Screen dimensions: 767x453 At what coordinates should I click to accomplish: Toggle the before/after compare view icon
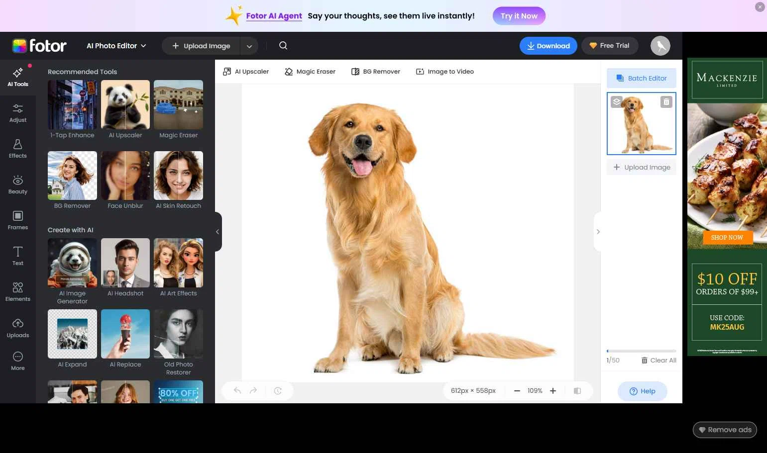pos(577,391)
